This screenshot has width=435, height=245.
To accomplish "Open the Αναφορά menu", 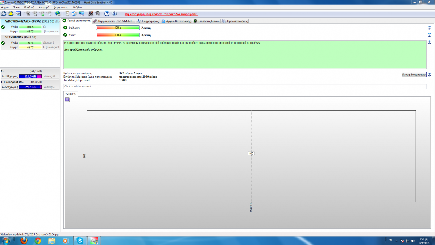I will [44, 7].
